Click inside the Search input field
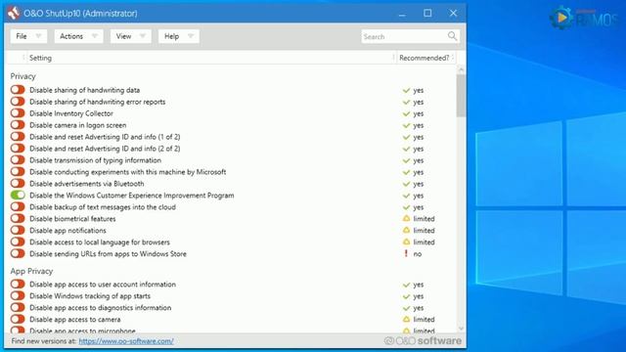 tap(404, 36)
